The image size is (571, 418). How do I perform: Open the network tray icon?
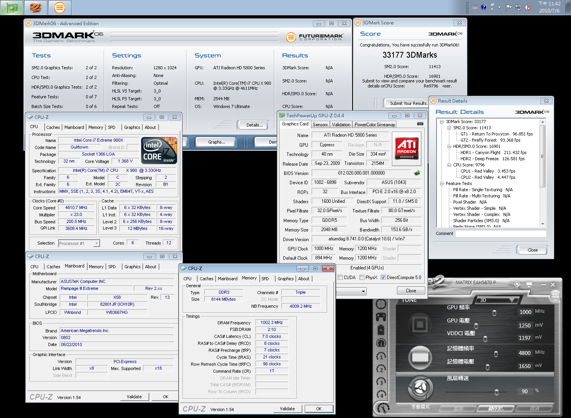coord(518,7)
